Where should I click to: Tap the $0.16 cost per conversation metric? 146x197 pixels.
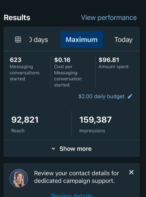tap(68, 72)
